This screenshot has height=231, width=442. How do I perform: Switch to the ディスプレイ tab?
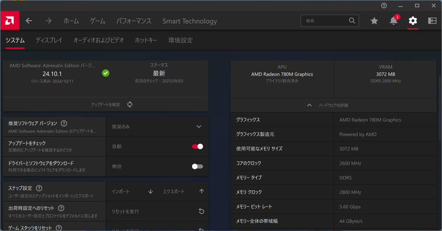(x=49, y=40)
